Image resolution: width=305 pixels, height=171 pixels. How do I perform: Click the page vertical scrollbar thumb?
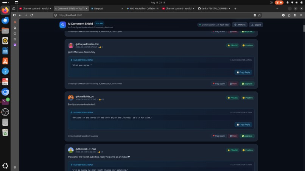[x=304, y=28]
